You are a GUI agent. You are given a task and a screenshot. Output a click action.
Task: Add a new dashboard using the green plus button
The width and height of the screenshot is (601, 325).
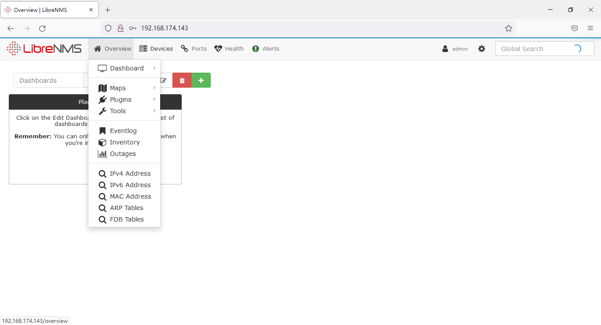tap(201, 80)
